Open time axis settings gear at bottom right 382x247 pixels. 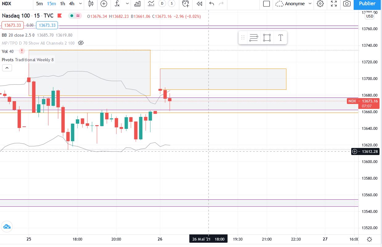(370, 239)
